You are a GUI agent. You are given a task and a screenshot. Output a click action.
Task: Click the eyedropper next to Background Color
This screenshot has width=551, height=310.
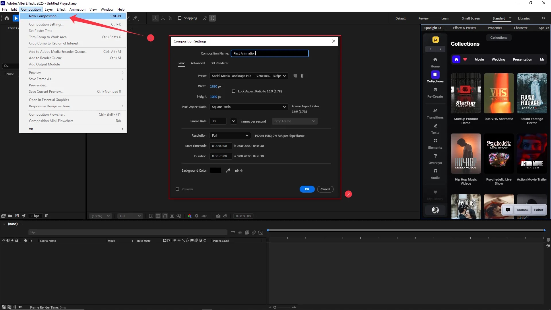click(228, 170)
